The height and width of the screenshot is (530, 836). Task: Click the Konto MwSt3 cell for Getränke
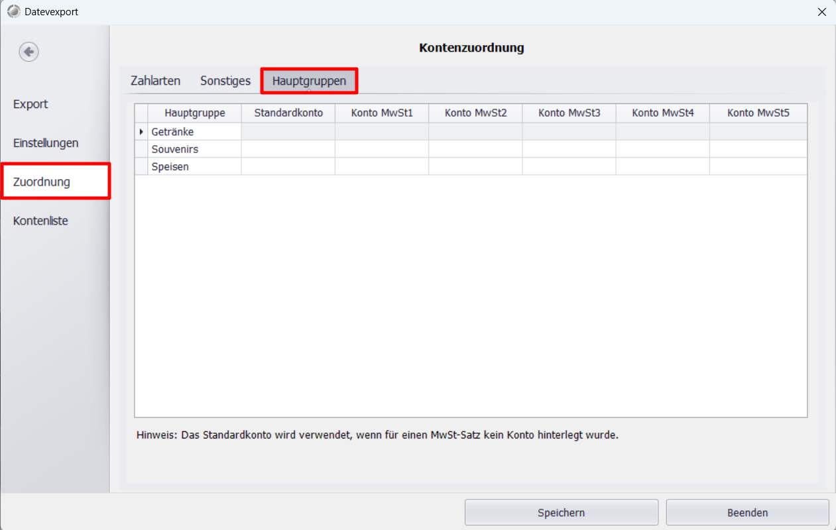(569, 132)
